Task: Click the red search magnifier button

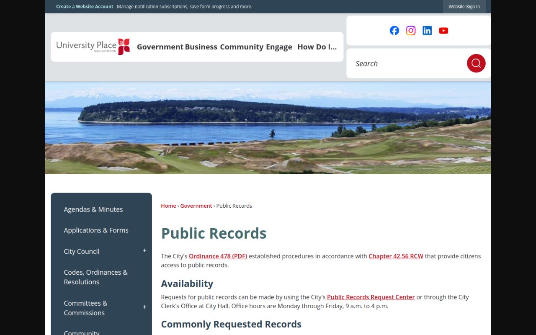Action: tap(476, 63)
